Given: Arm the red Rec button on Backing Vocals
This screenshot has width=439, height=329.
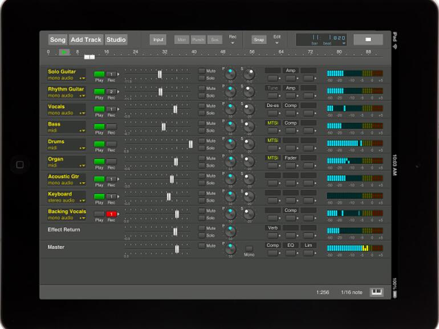Looking at the screenshot, I should 112,214.
